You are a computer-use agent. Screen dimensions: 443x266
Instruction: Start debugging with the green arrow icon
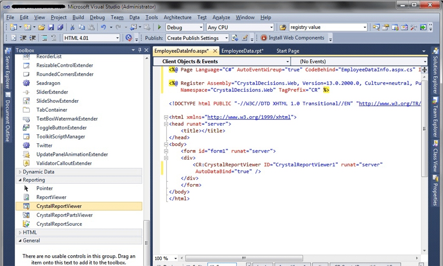[x=159, y=27]
